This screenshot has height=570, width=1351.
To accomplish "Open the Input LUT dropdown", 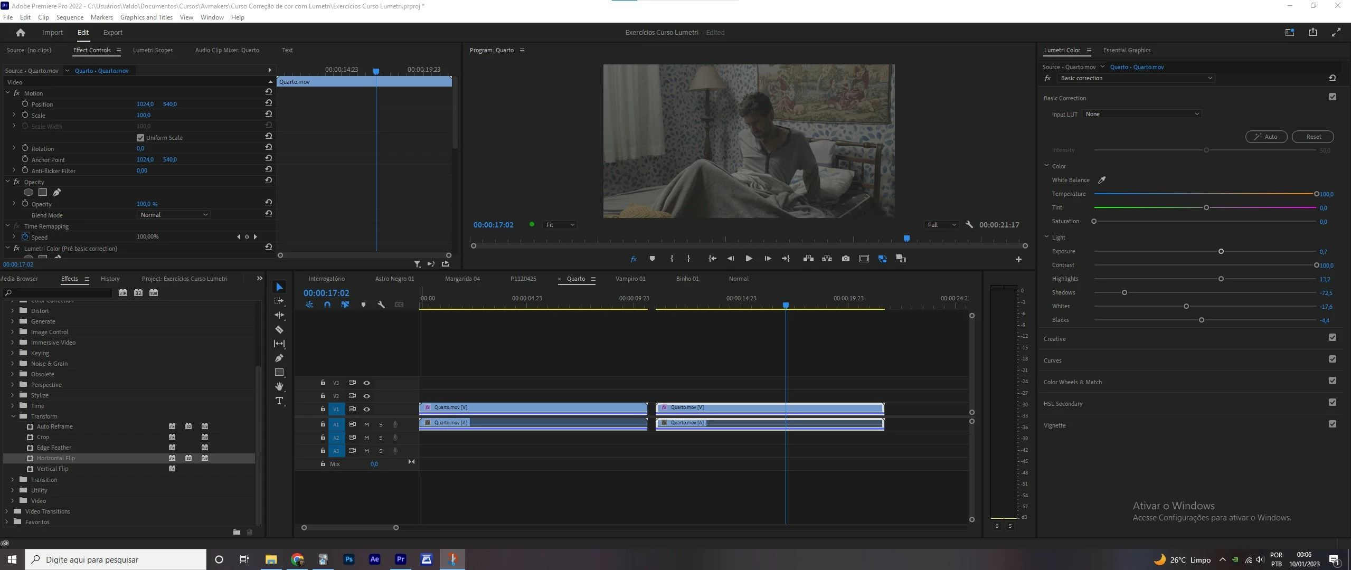I will pos(1141,114).
